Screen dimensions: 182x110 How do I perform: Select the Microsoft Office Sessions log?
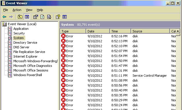(31, 70)
